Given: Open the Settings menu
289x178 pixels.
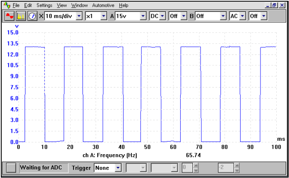Looking at the screenshot, I should point(44,6).
